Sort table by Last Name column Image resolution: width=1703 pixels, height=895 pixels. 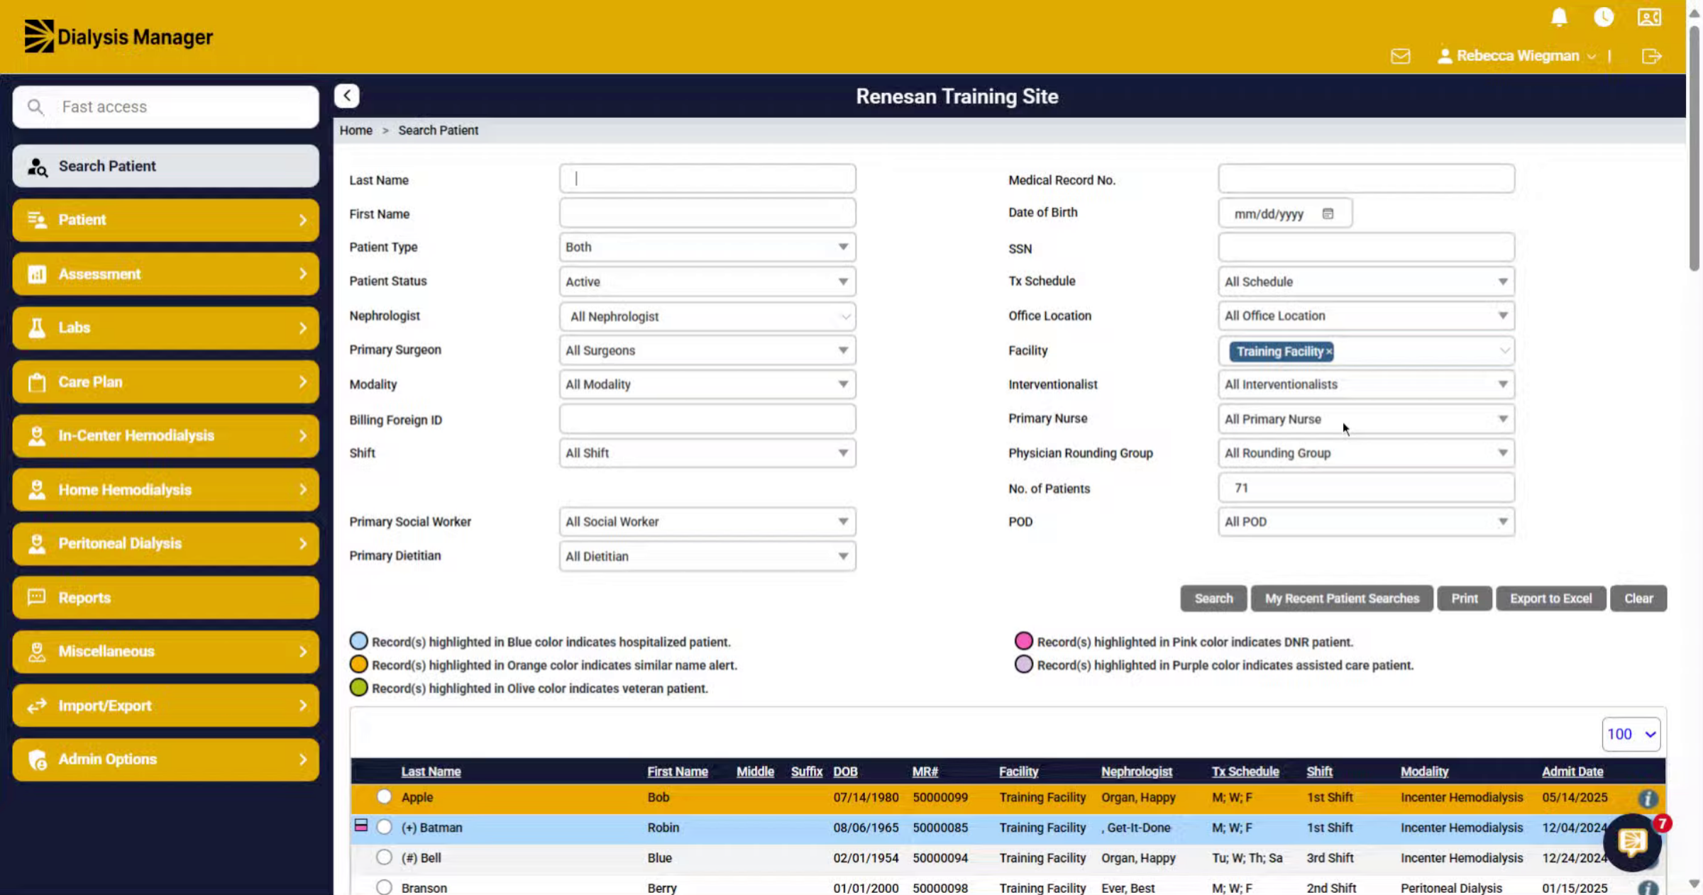coord(431,772)
